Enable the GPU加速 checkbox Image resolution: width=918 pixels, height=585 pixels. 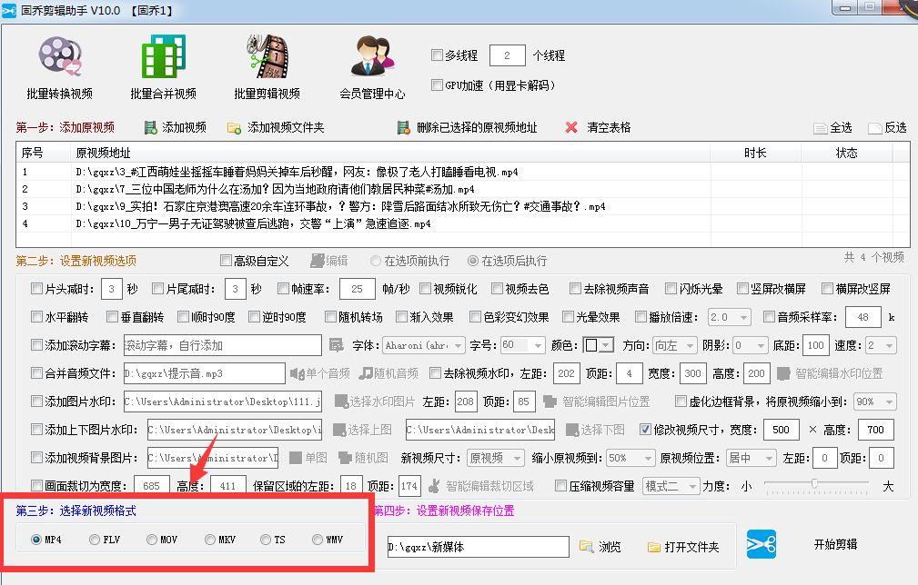coord(435,84)
